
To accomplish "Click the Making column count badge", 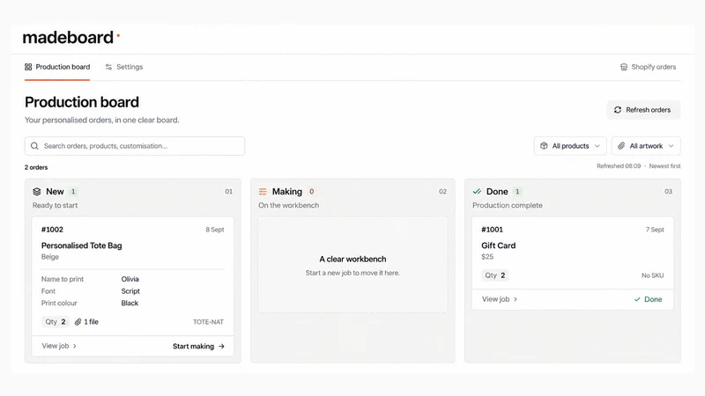I will [x=312, y=192].
